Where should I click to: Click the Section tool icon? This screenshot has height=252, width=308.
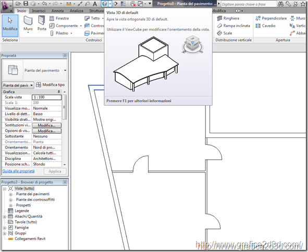116,4
